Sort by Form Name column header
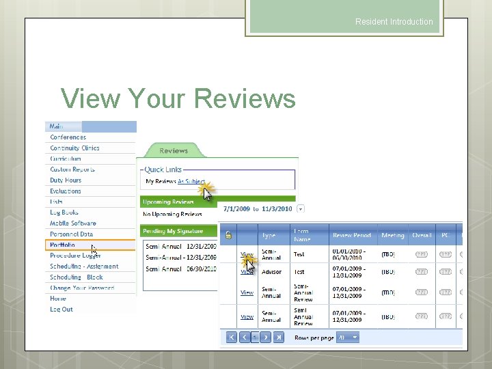This screenshot has width=492, height=369. tap(302, 235)
